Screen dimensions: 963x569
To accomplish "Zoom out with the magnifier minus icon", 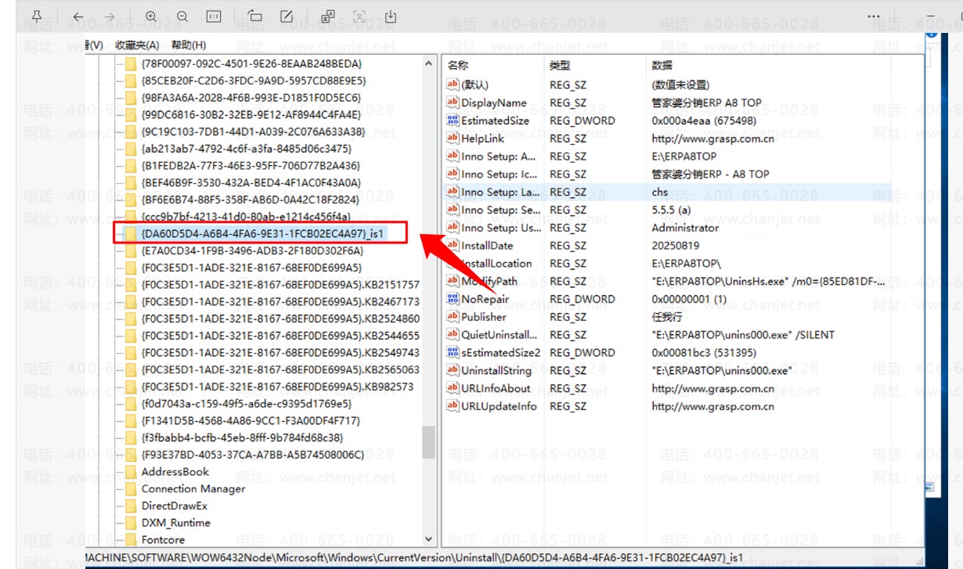I will tap(182, 16).
